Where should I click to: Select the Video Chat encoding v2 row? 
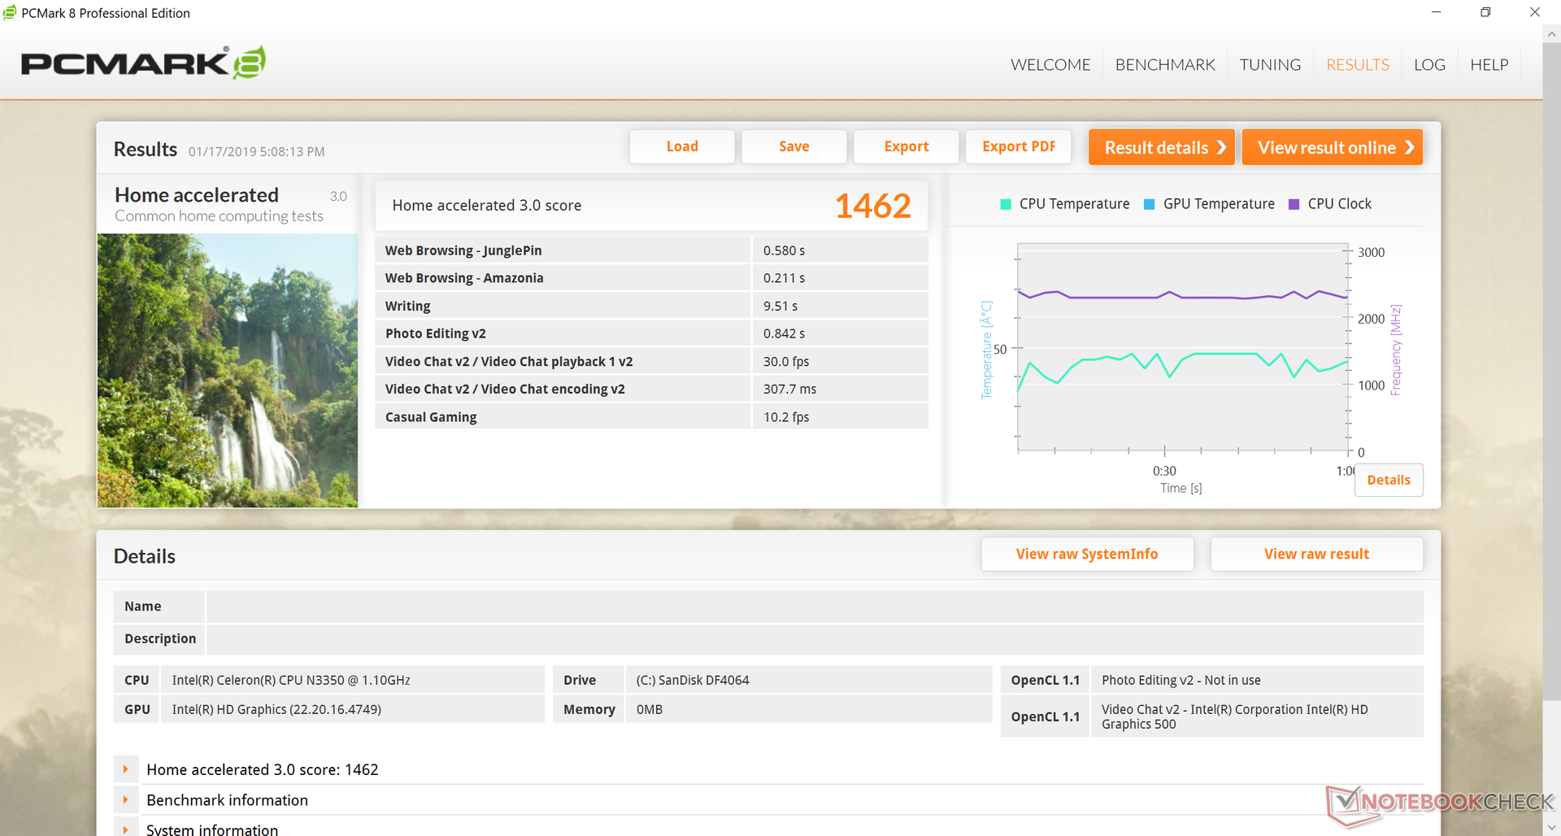click(651, 389)
